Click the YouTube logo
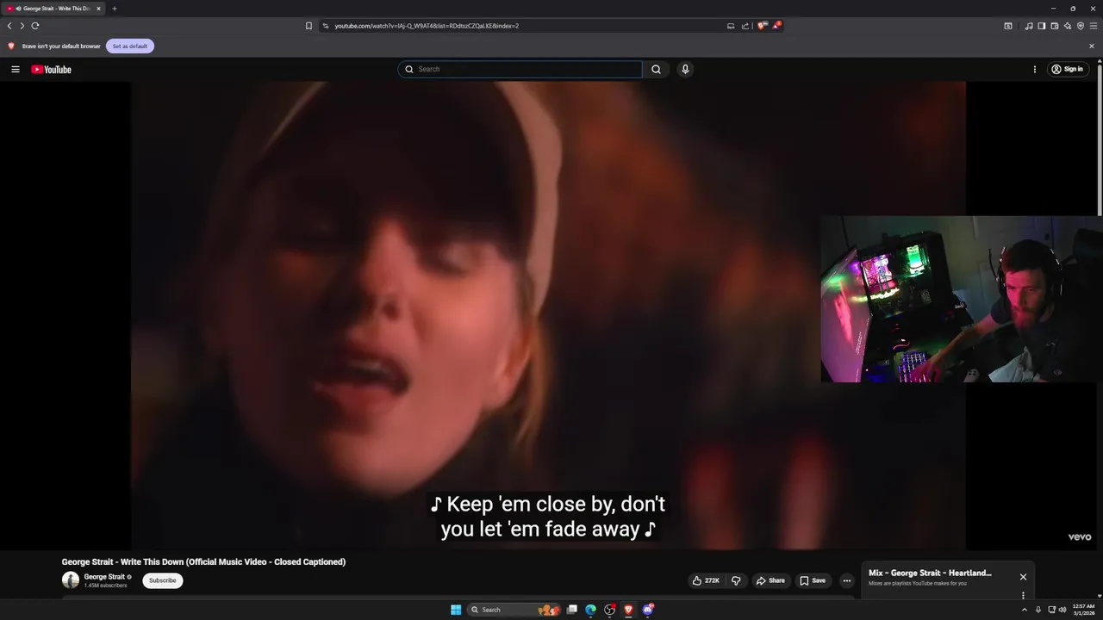1103x620 pixels. pos(51,69)
